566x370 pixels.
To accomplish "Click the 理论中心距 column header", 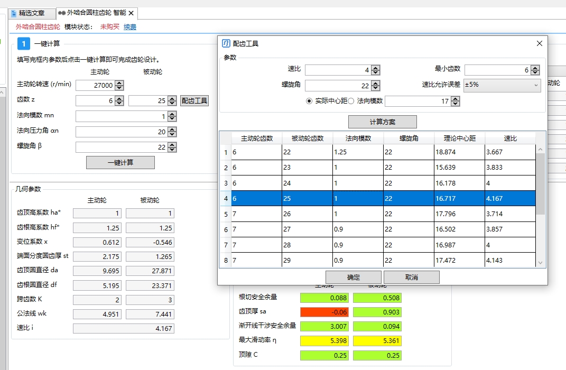I will point(460,138).
